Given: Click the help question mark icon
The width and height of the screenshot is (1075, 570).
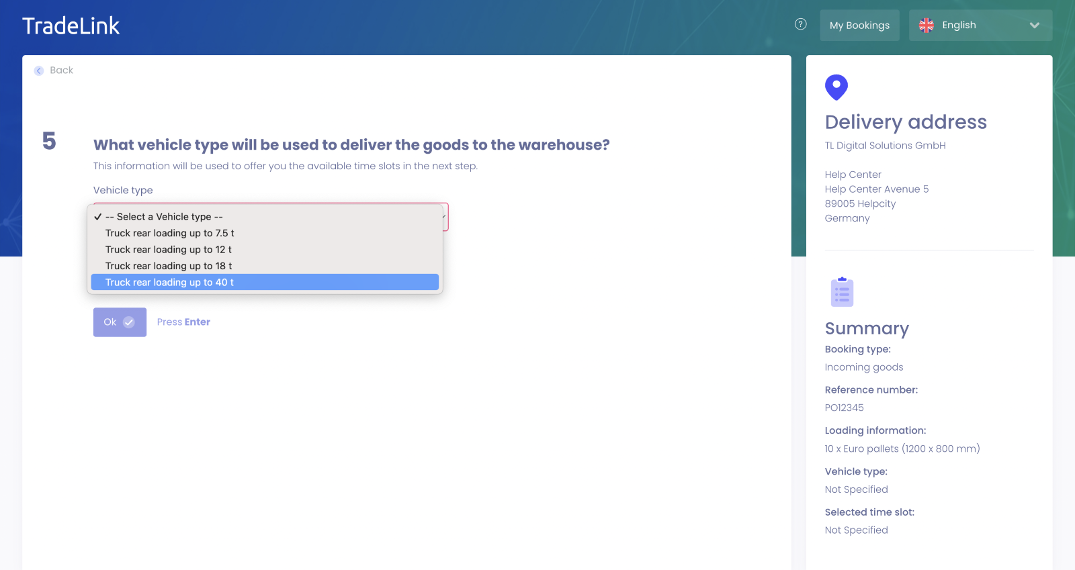Looking at the screenshot, I should pyautogui.click(x=800, y=24).
